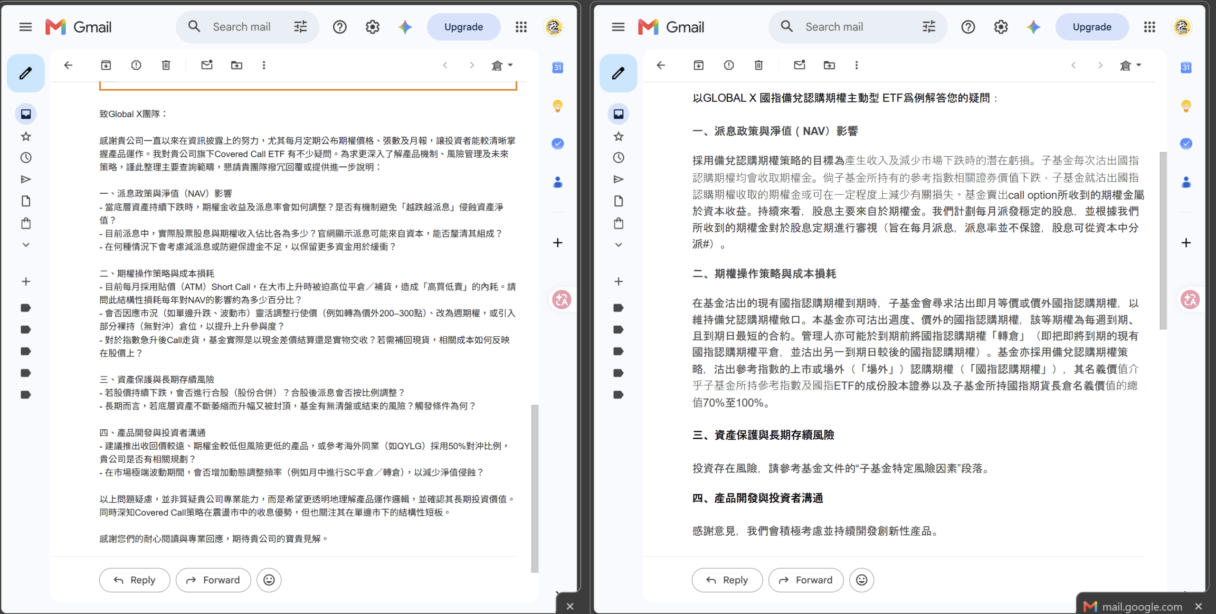Open Purchases in left window sidebar
This screenshot has width=1216, height=614.
point(26,223)
